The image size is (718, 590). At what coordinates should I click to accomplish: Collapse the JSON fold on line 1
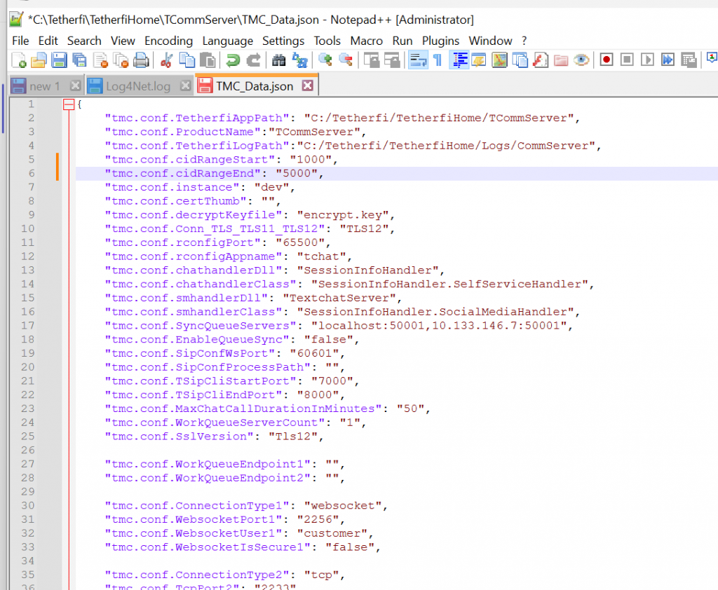69,104
